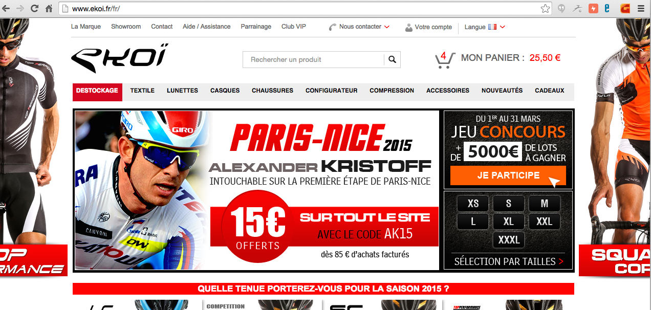Reload the page with refresh icon
Viewport: 651px width, 310px height.
[x=34, y=9]
